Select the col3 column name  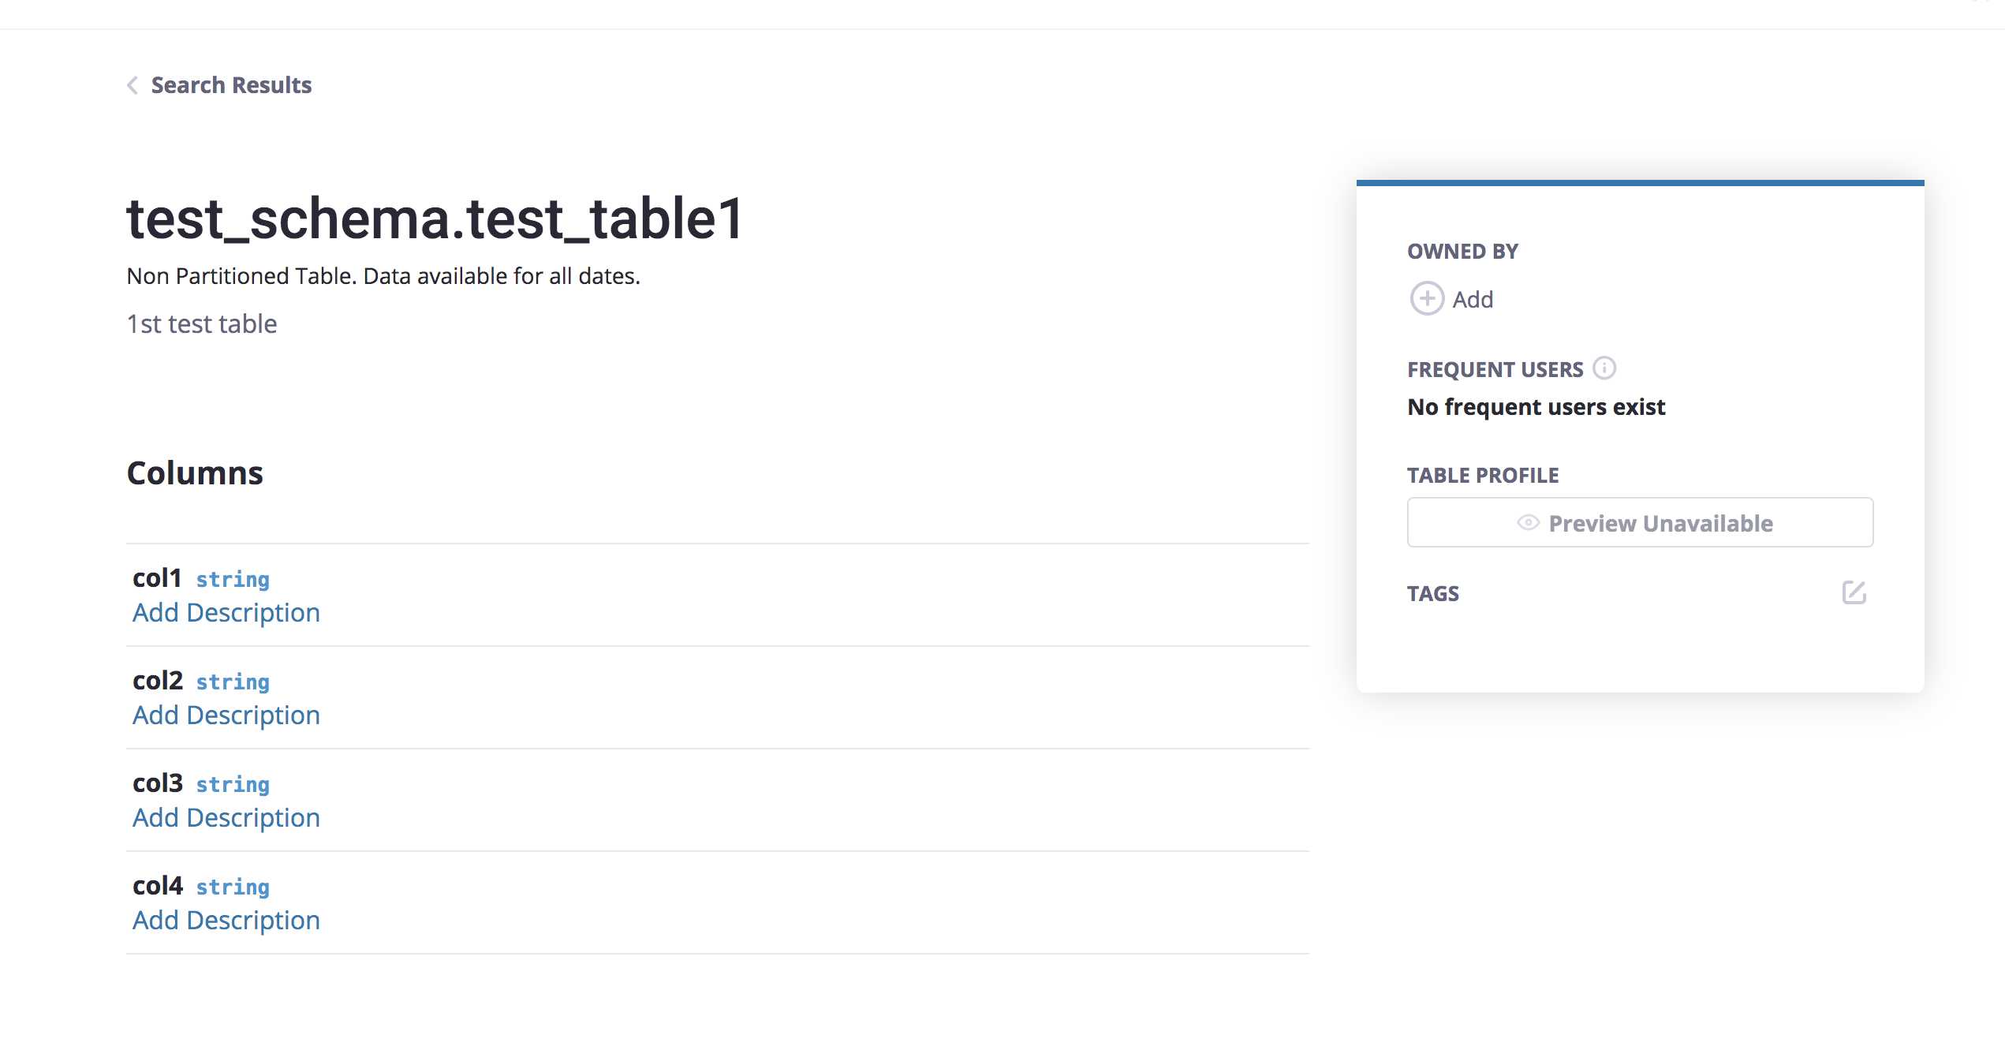(x=158, y=783)
